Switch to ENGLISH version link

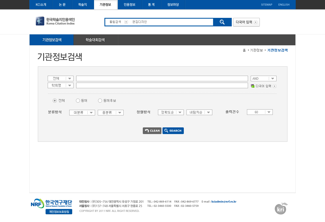pyautogui.click(x=284, y=5)
